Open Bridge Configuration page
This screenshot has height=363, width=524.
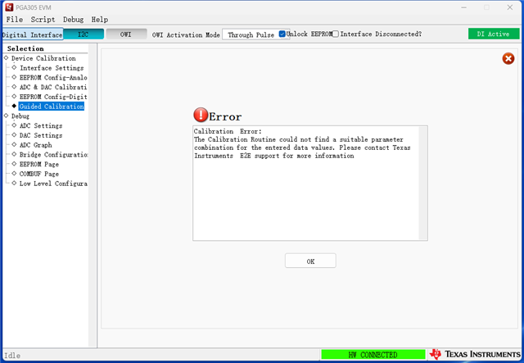coord(54,155)
